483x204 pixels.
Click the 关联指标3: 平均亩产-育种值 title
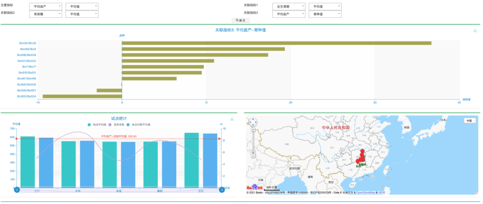[x=240, y=30]
